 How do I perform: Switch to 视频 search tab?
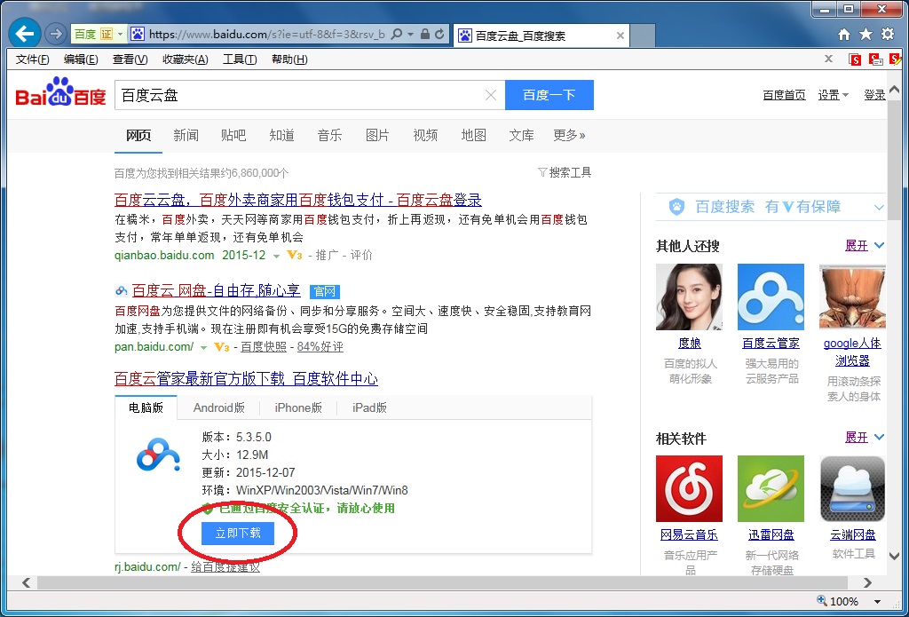[x=425, y=135]
